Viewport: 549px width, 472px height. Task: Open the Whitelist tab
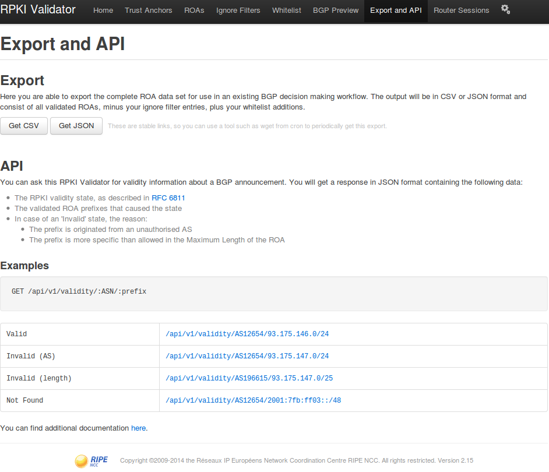pyautogui.click(x=287, y=10)
